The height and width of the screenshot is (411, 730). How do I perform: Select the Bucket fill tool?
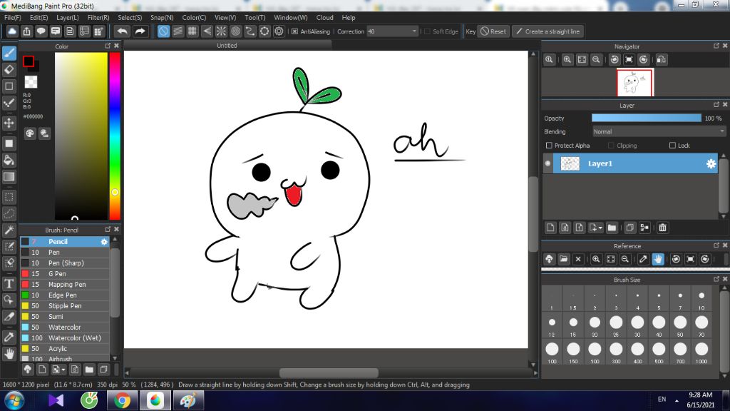(9, 160)
